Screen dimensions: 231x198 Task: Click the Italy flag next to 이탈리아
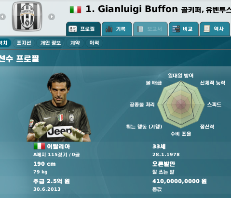coord(39,146)
